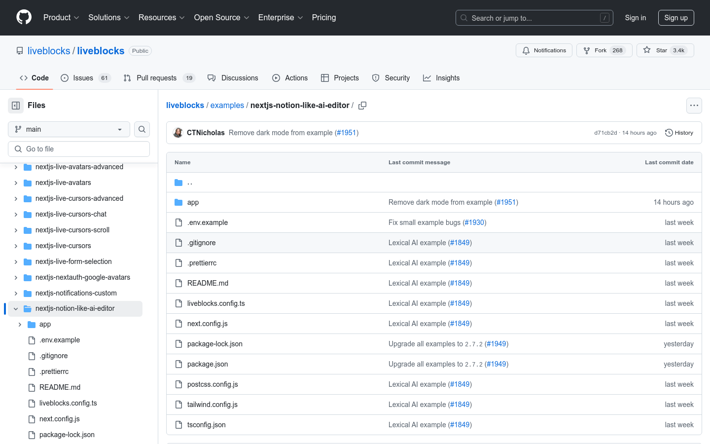Open the file finder search icon

[142, 129]
